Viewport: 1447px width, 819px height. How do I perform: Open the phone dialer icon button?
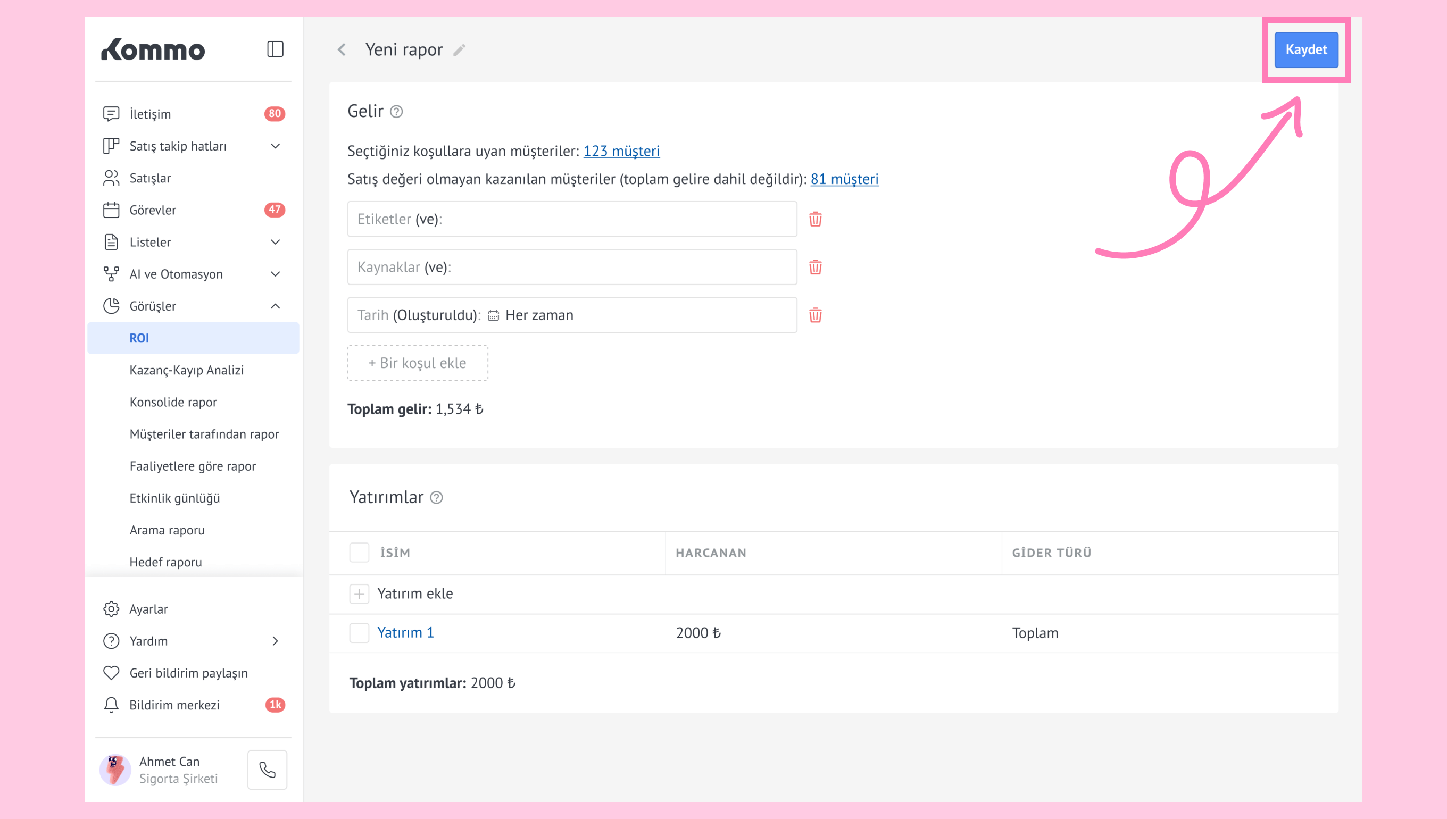tap(267, 769)
